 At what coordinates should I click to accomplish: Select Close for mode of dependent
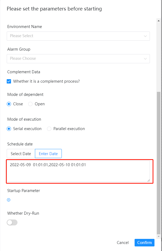point(9,104)
